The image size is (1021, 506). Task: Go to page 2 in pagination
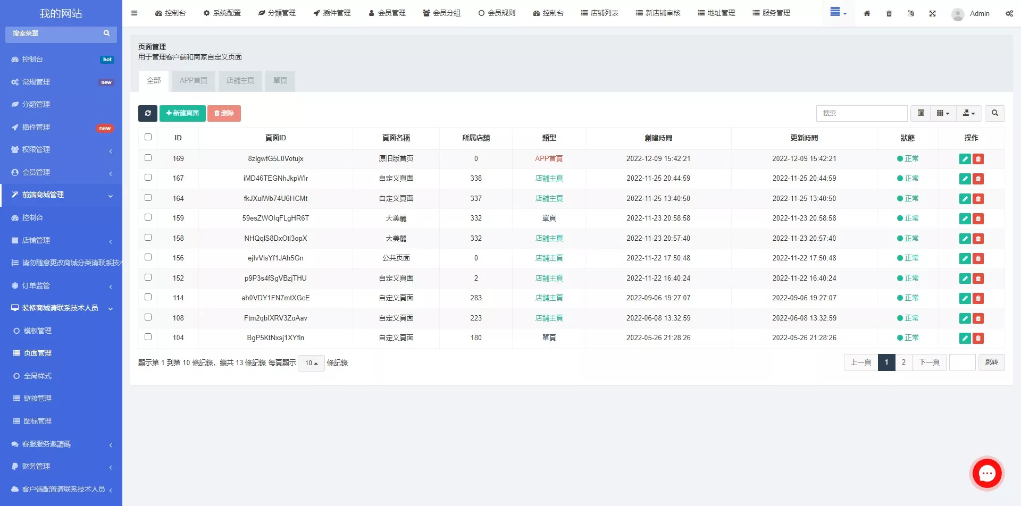click(903, 362)
